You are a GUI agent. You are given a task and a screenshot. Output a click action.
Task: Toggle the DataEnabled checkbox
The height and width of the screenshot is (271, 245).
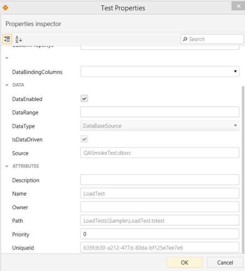tap(84, 98)
